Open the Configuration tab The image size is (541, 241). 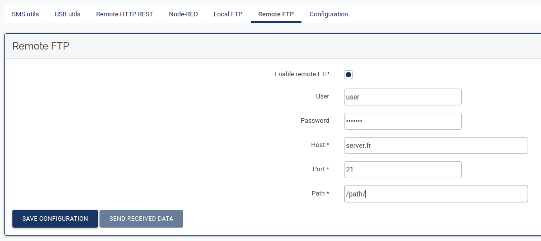coord(329,14)
